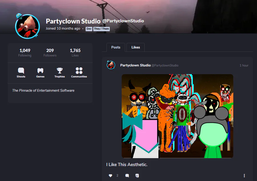Open the post's artwork image
This screenshot has width=257, height=181.
(x=177, y=116)
